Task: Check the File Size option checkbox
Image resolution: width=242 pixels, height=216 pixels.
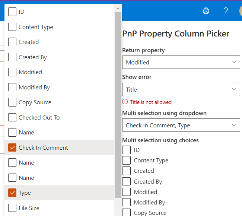Action: point(12,208)
